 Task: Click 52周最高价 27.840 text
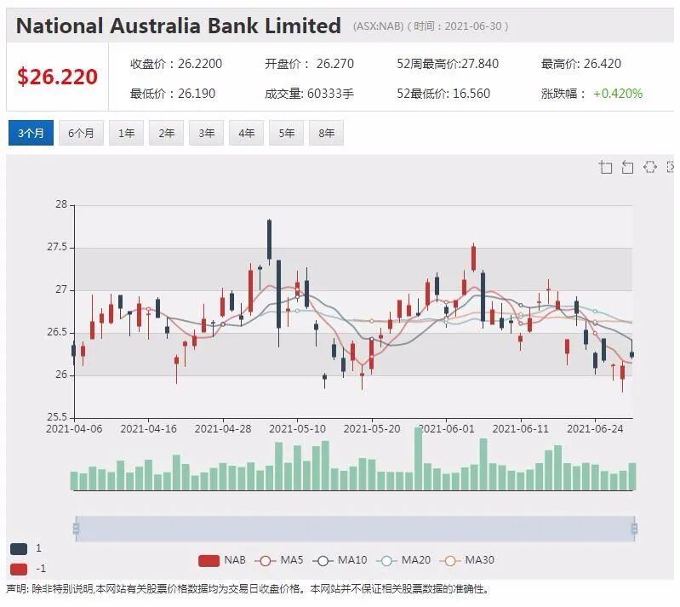(x=448, y=64)
